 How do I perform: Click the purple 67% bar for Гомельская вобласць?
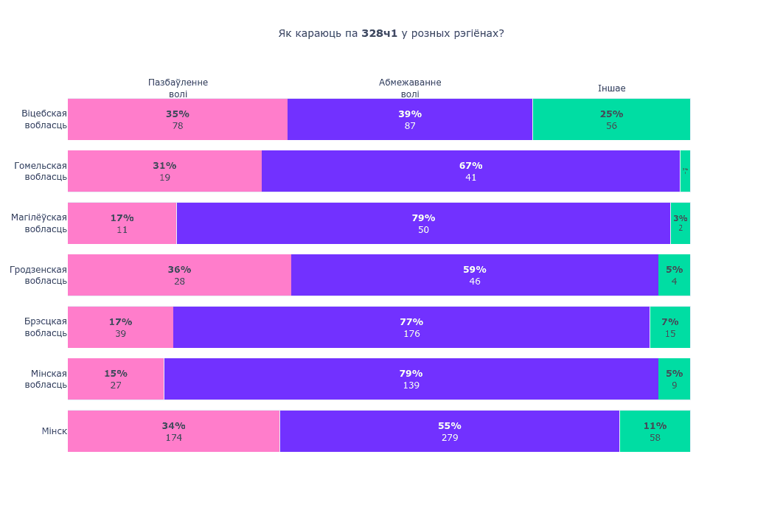(x=470, y=171)
